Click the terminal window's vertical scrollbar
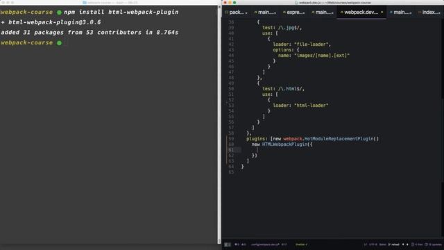This screenshot has width=444, height=250. (x=219, y=125)
